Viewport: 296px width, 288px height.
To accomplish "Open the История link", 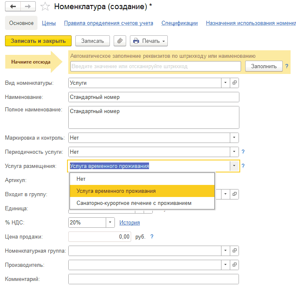I will 129,222.
